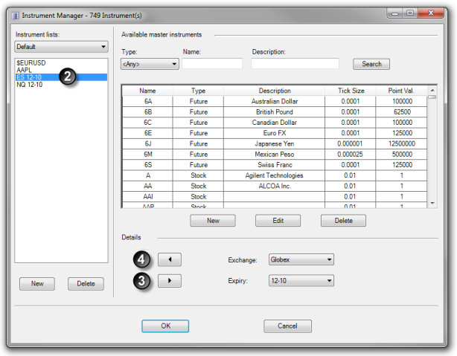Click the table scrollbar down arrow
Screen dimensions: 457x356
432,203
